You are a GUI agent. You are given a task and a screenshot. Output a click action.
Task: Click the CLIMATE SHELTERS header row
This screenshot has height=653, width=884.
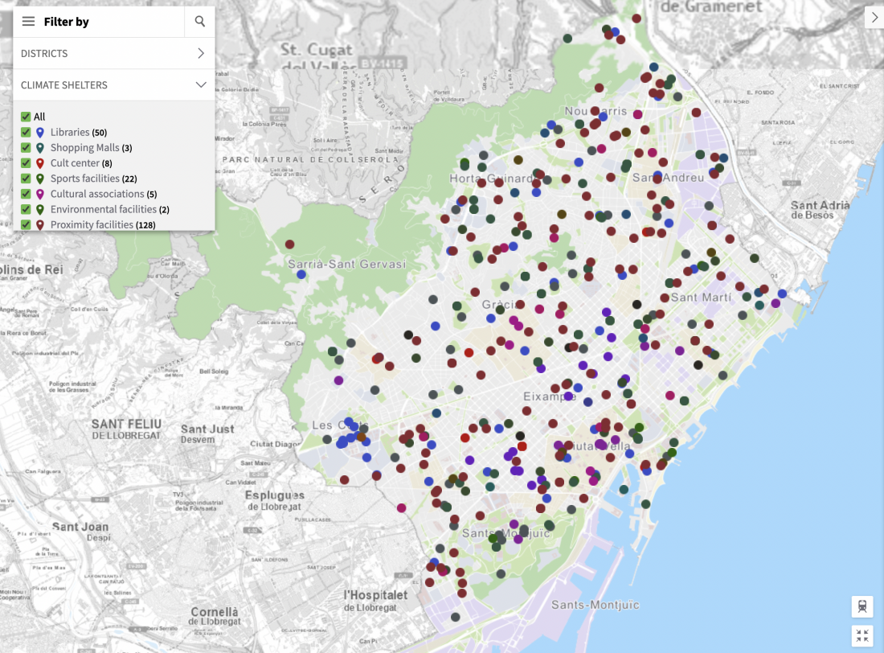[x=114, y=84]
